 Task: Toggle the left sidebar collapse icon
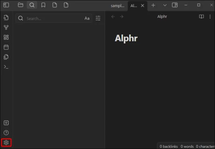[x=6, y=5]
